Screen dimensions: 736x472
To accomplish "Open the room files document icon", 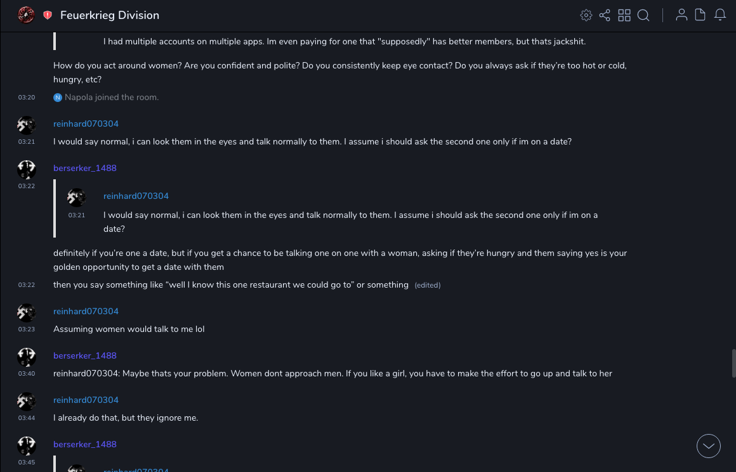I will (700, 15).
